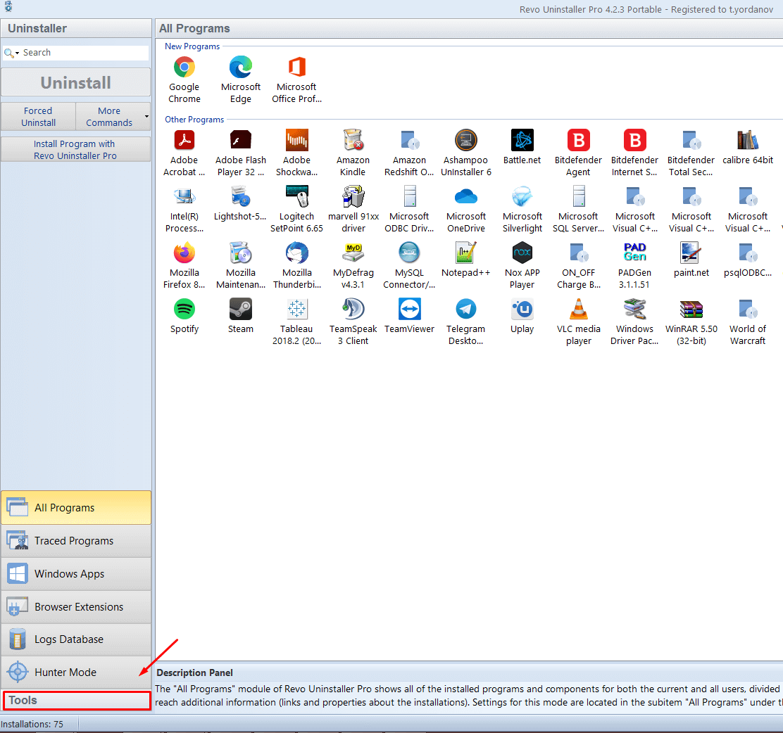Expand the Tools section header
This screenshot has height=733, width=783.
(x=77, y=701)
